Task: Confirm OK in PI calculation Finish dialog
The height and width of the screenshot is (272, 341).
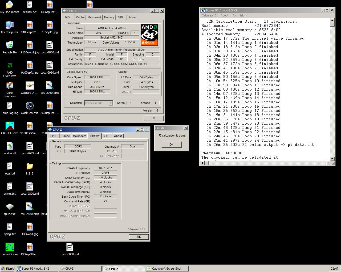Action: [x=171, y=144]
